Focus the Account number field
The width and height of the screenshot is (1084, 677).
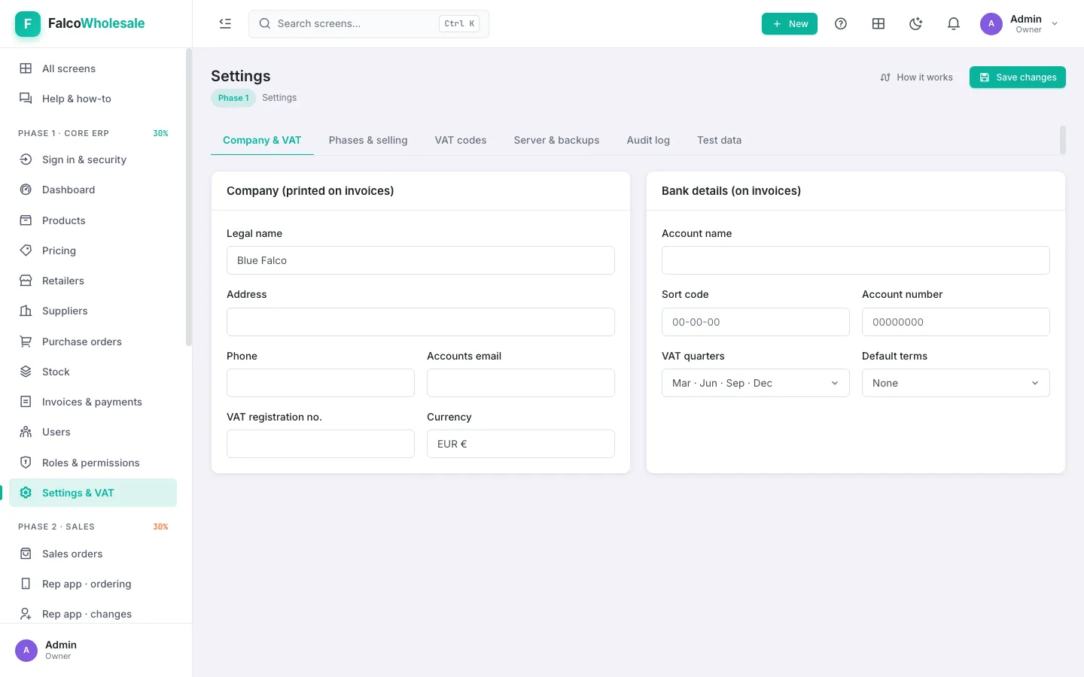955,322
